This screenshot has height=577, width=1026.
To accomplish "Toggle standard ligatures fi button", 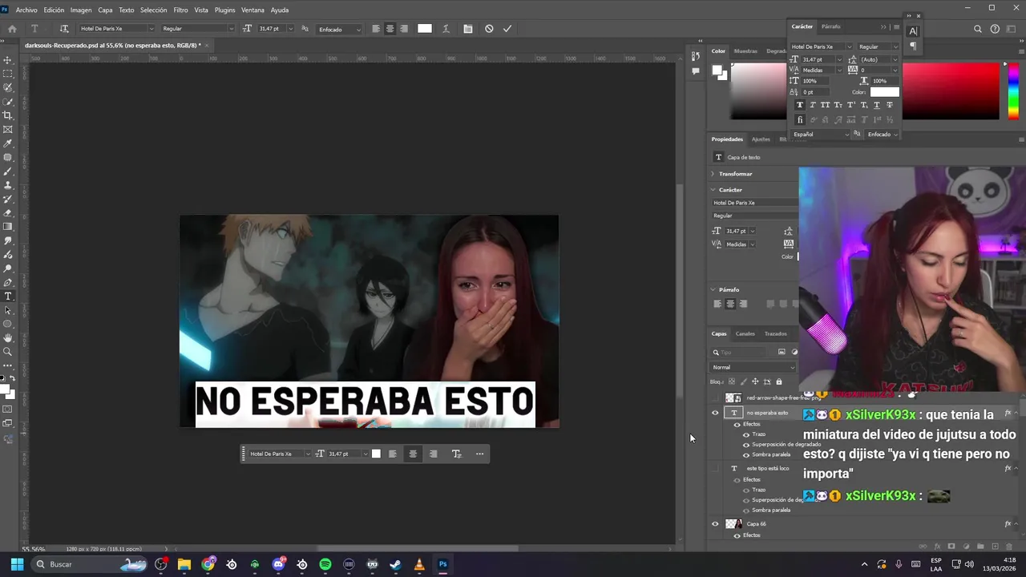I will tap(799, 120).
